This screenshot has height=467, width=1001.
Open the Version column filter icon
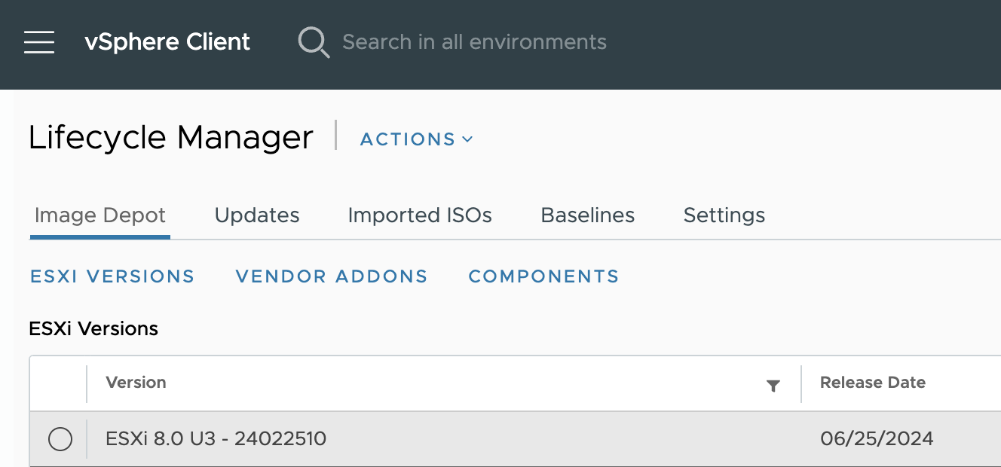point(774,385)
